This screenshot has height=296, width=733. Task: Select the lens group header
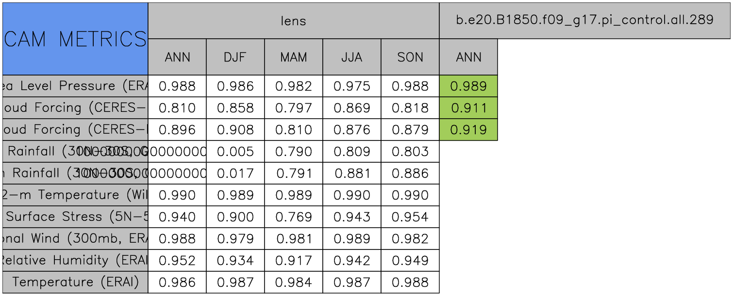tap(293, 21)
